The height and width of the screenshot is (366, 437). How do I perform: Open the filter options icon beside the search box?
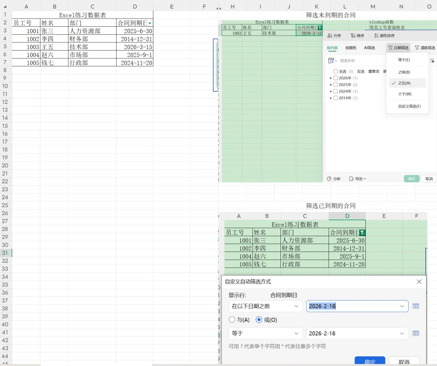(432, 61)
